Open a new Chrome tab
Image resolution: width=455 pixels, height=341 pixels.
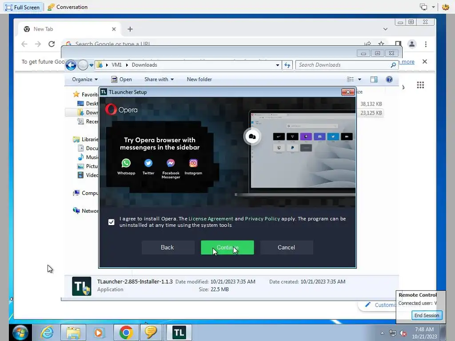130,29
